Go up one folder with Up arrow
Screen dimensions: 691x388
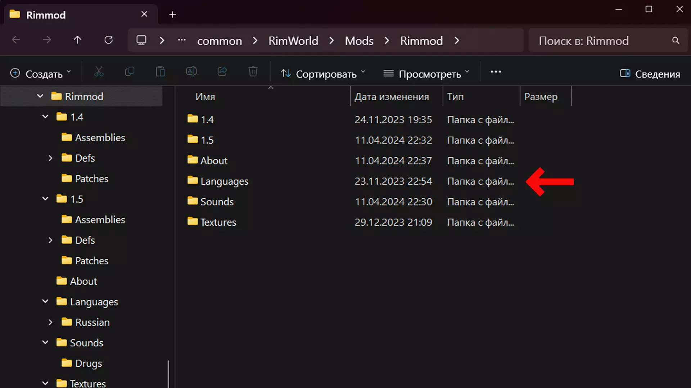[77, 40]
